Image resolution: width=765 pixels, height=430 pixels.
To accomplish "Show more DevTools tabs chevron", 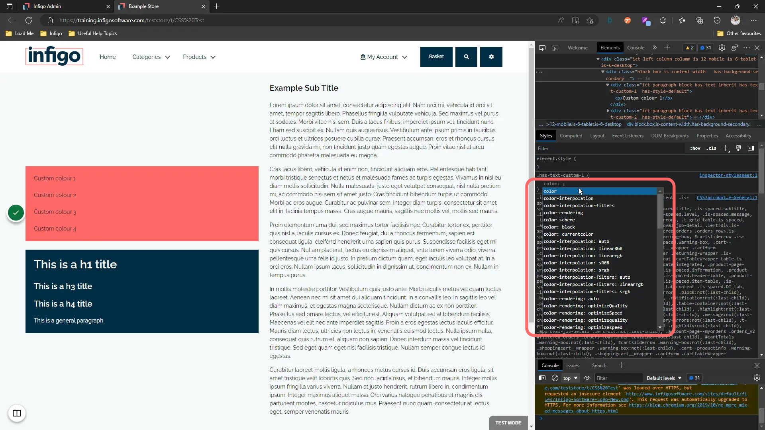I will click(654, 48).
